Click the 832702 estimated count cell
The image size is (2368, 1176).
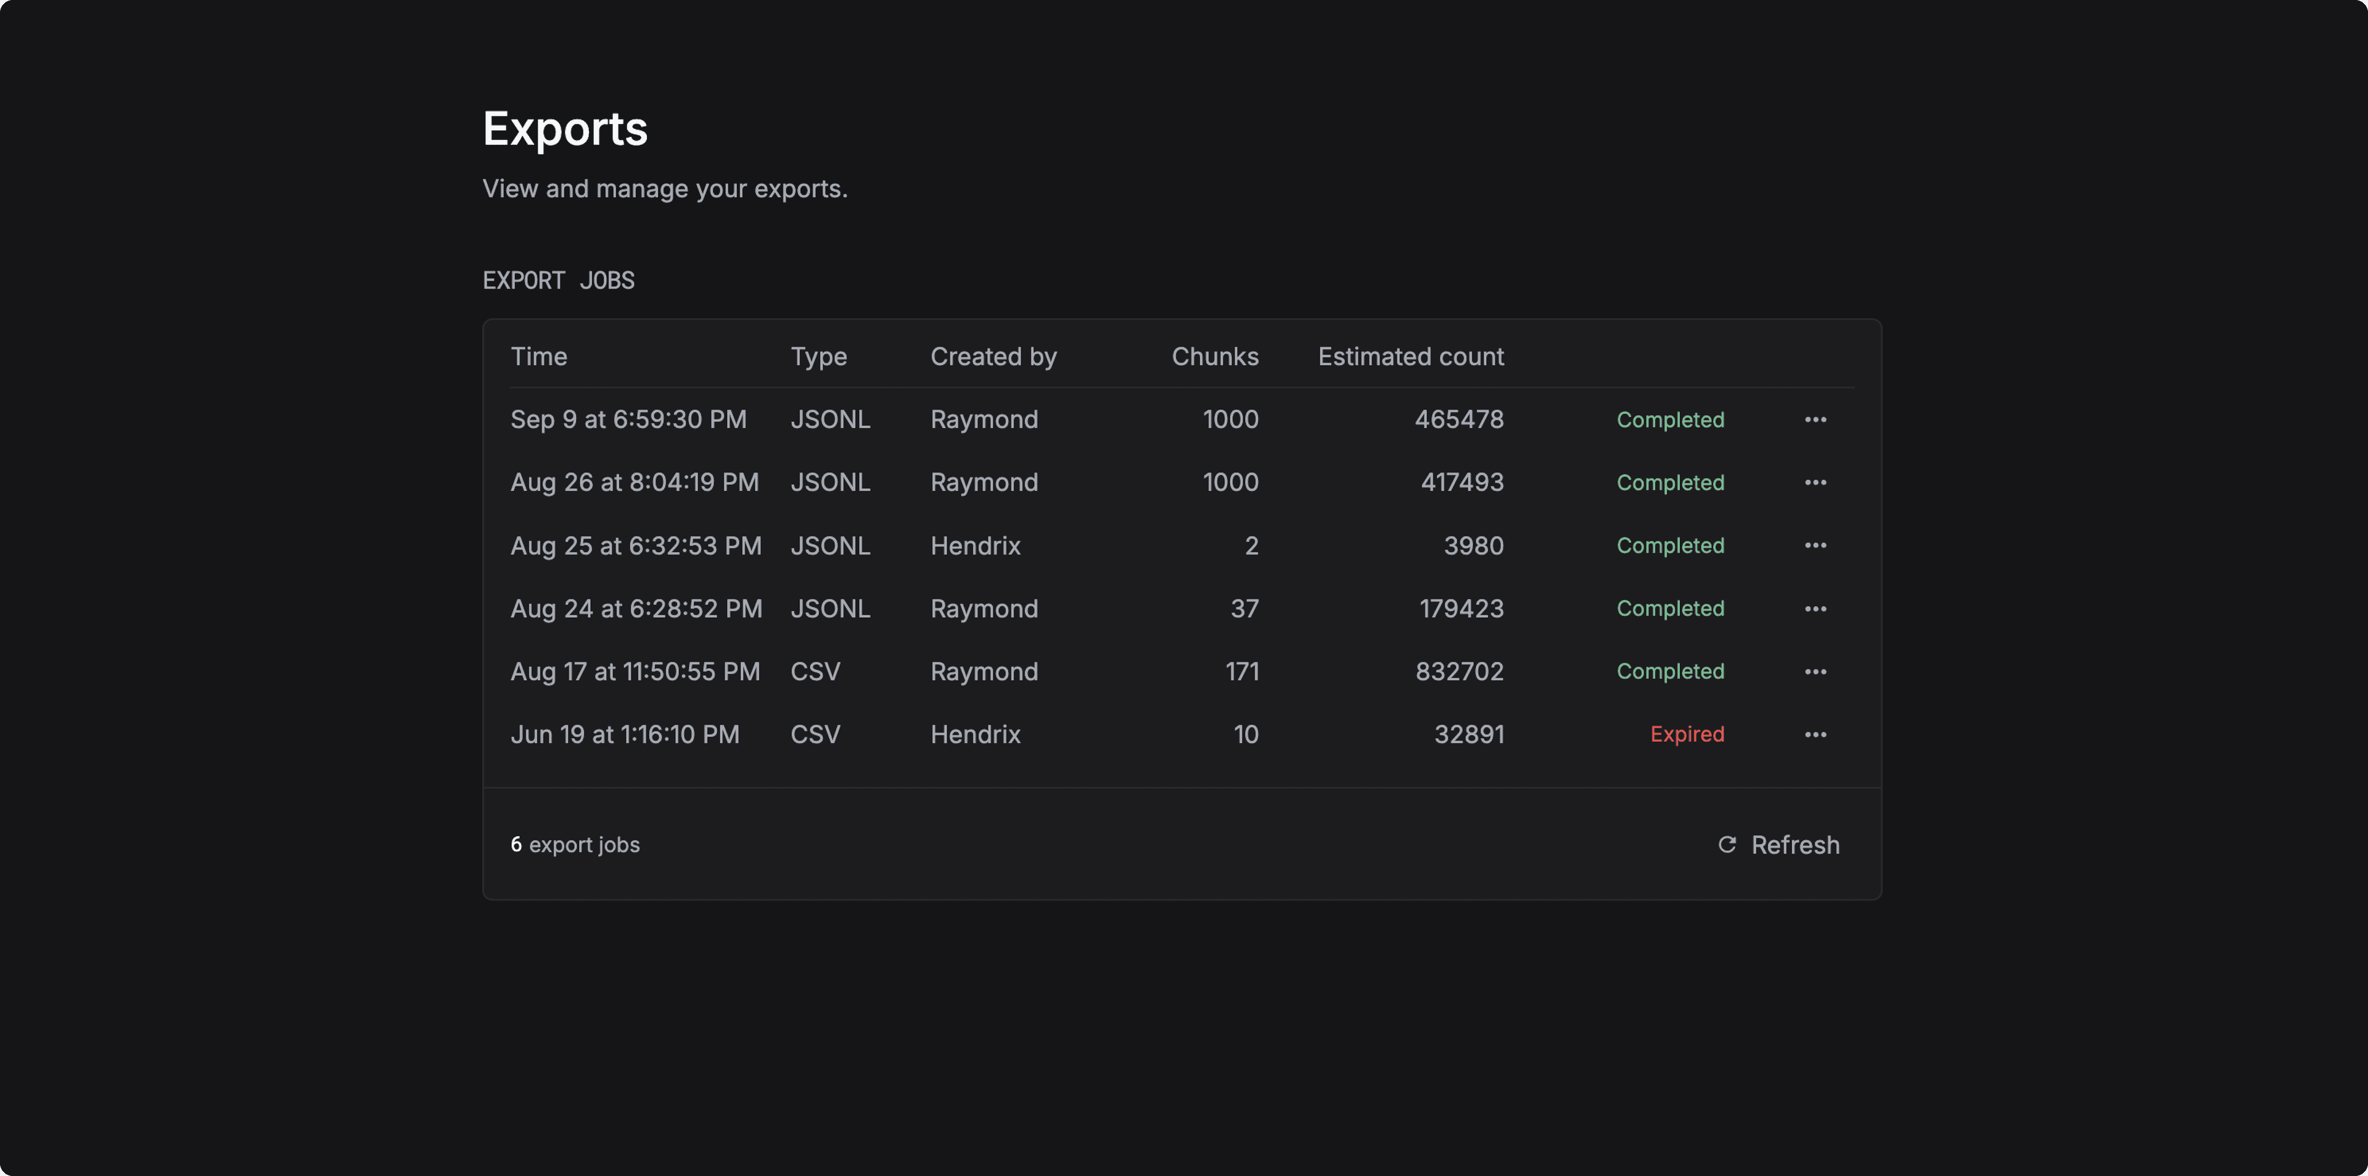point(1459,672)
